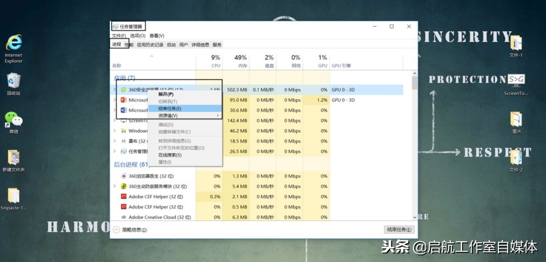Sort by the 内存 column header
This screenshot has height=262, width=546.
point(236,62)
